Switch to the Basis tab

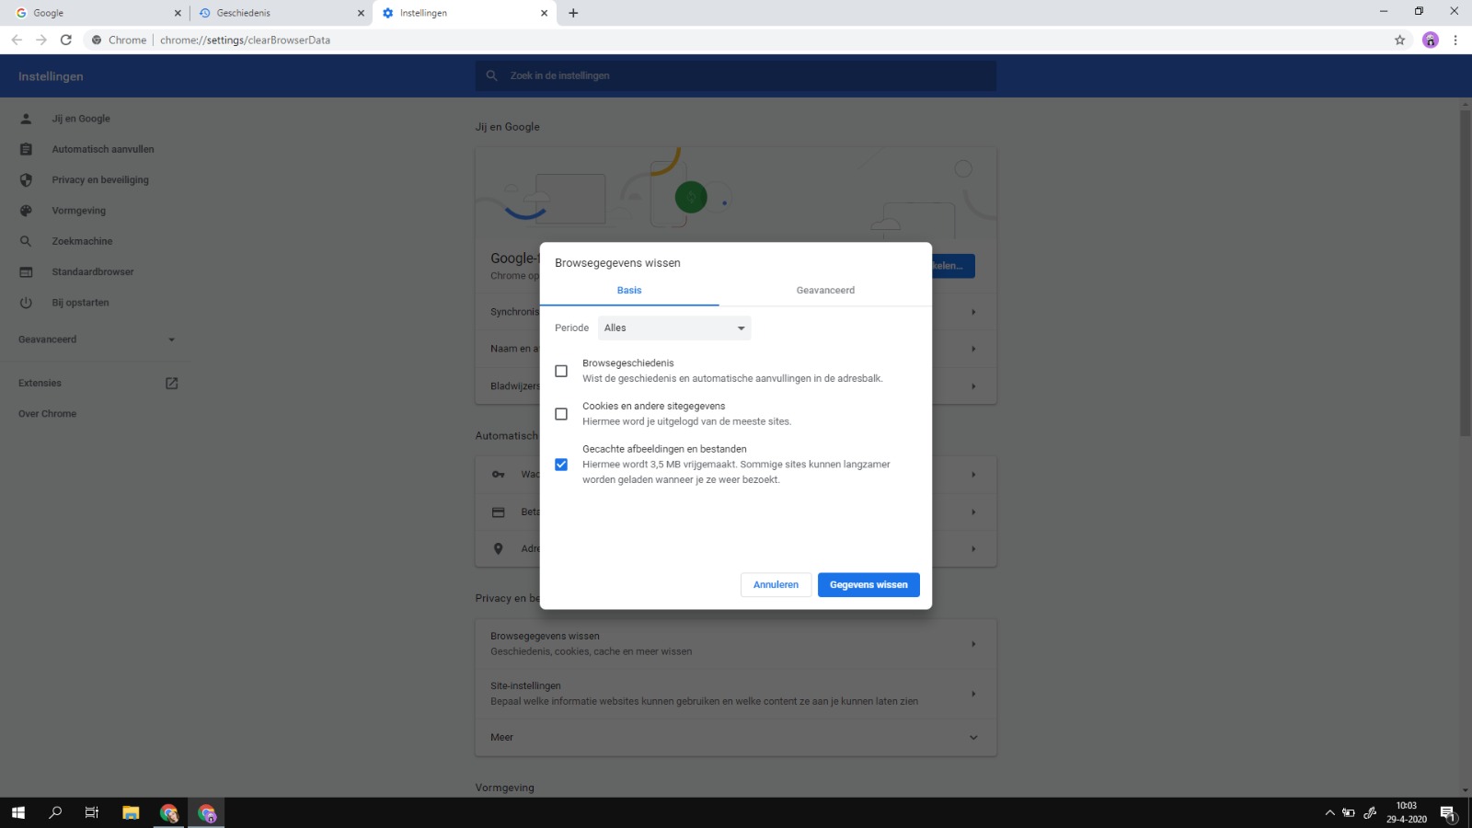(629, 291)
